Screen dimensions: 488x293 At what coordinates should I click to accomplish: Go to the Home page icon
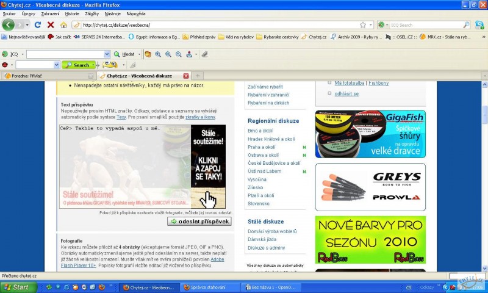(63, 25)
